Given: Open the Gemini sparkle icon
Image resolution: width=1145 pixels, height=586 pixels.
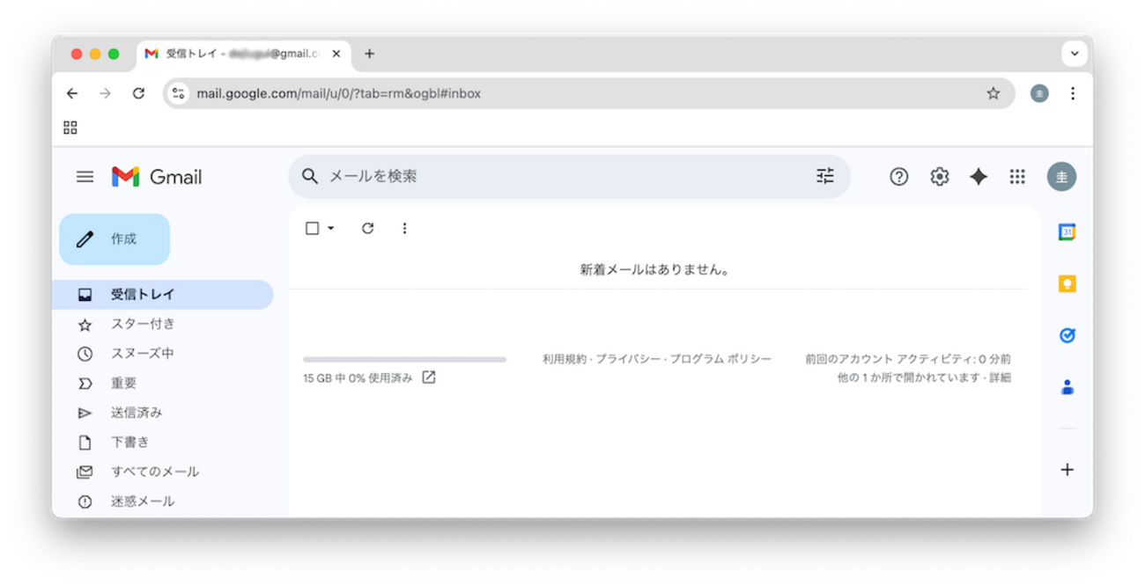Looking at the screenshot, I should point(979,177).
